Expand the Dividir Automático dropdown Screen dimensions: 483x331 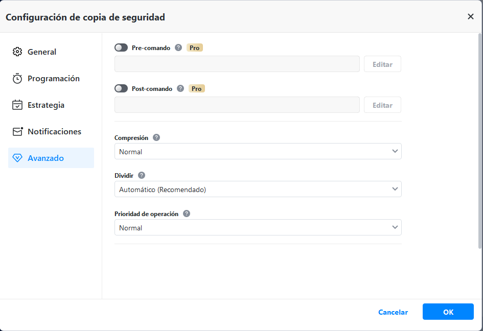click(258, 189)
